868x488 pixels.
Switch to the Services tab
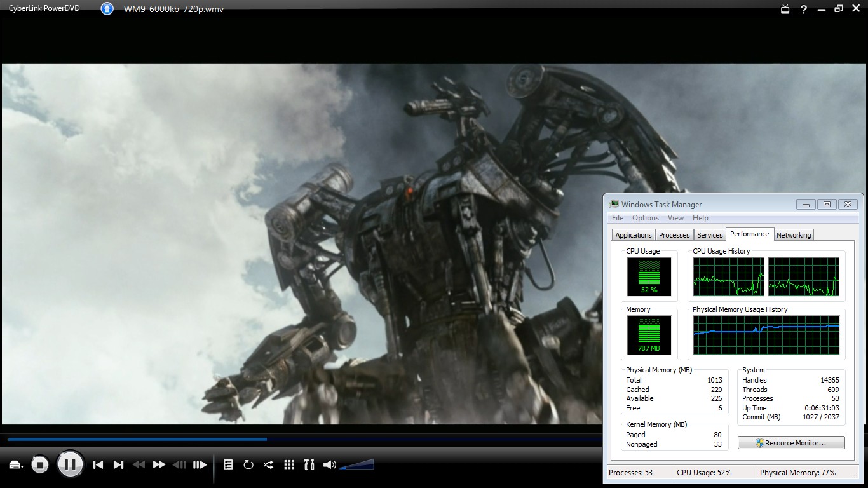[710, 235]
